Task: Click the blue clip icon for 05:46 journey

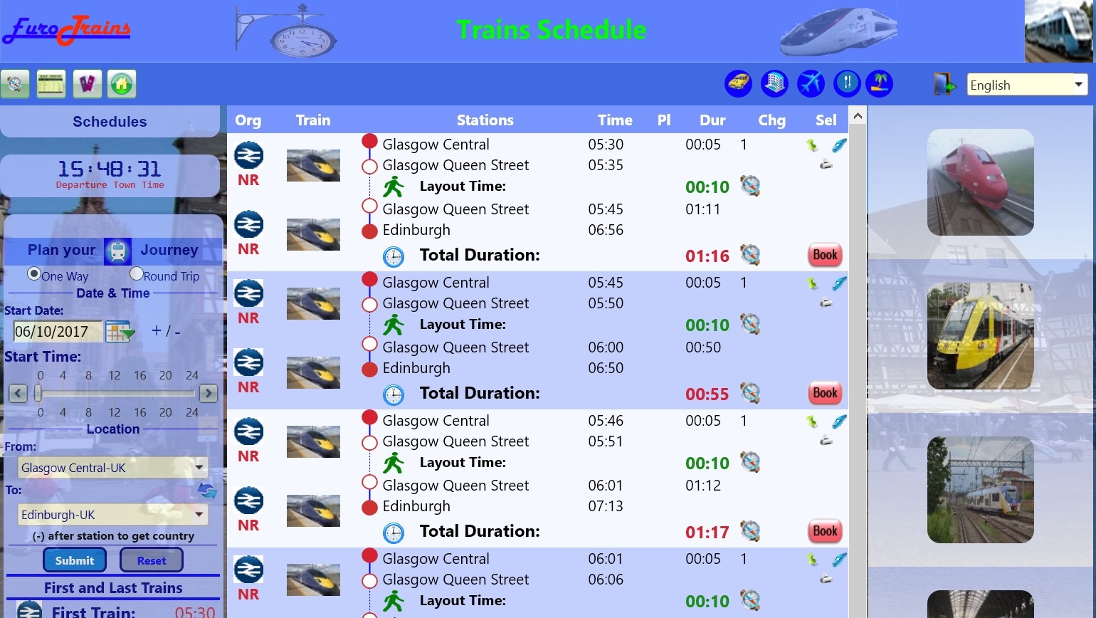Action: click(839, 421)
